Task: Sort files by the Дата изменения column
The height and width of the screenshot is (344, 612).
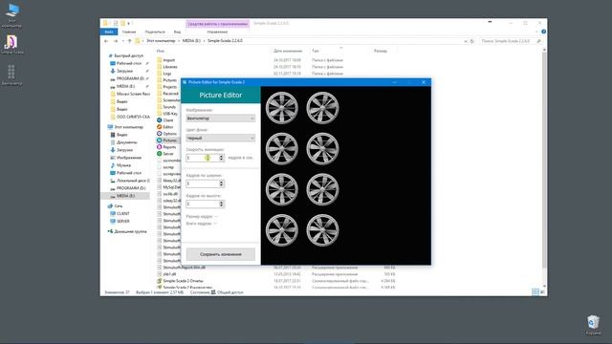Action: point(288,51)
